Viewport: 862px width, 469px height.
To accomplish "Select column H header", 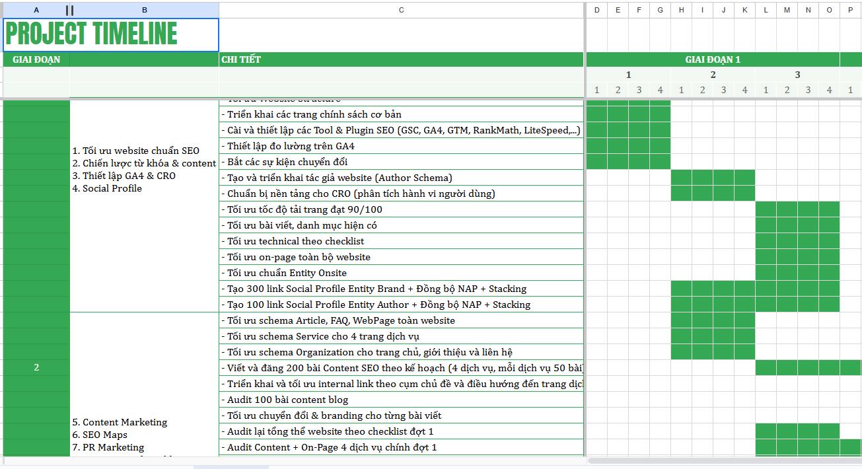I will coord(681,10).
